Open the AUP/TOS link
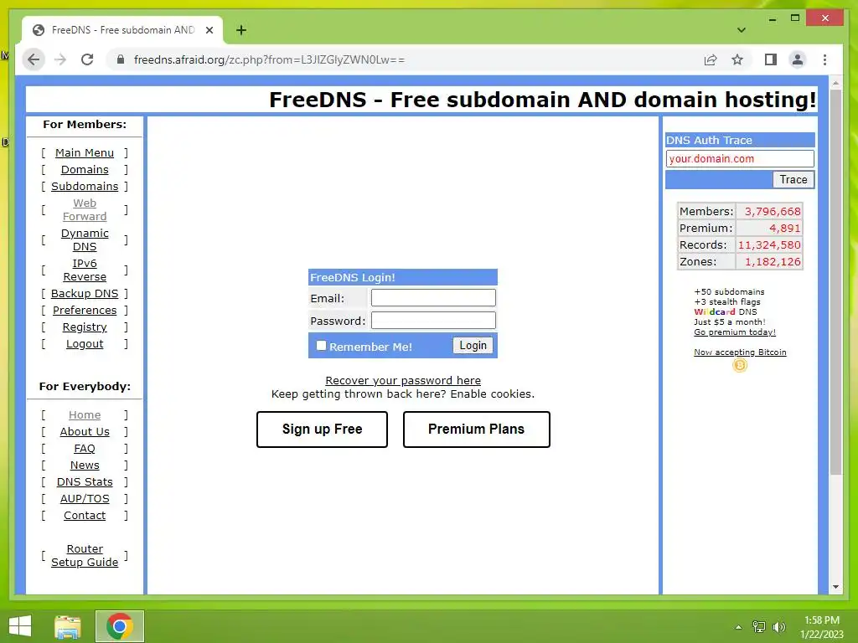The image size is (858, 643). coord(85,499)
